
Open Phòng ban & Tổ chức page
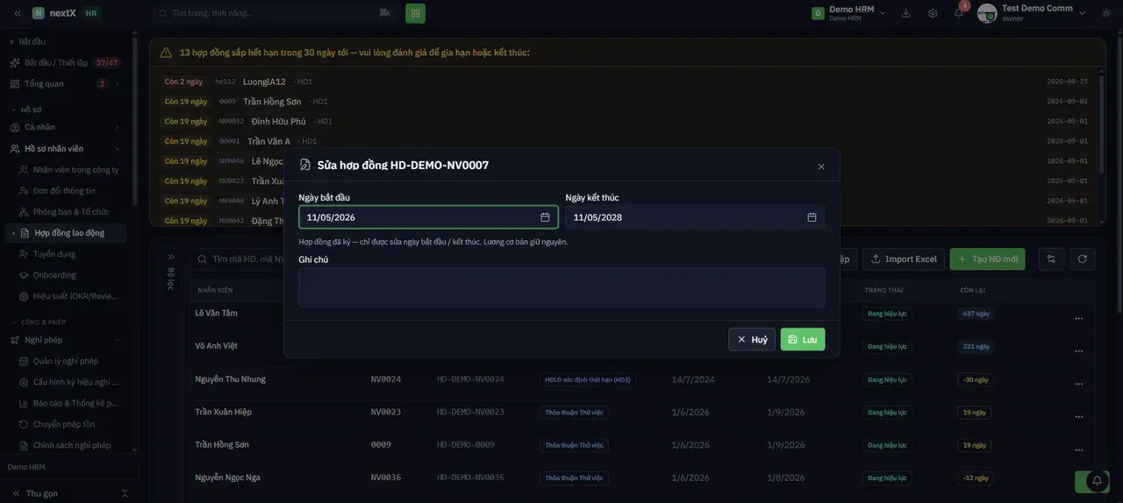point(71,212)
